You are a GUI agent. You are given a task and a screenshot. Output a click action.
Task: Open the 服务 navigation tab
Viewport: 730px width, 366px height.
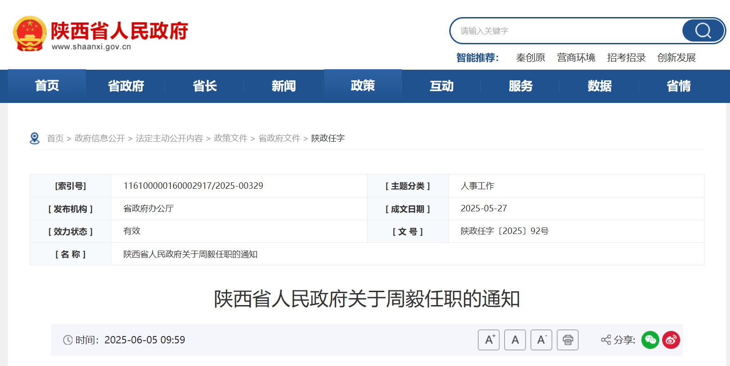[520, 86]
